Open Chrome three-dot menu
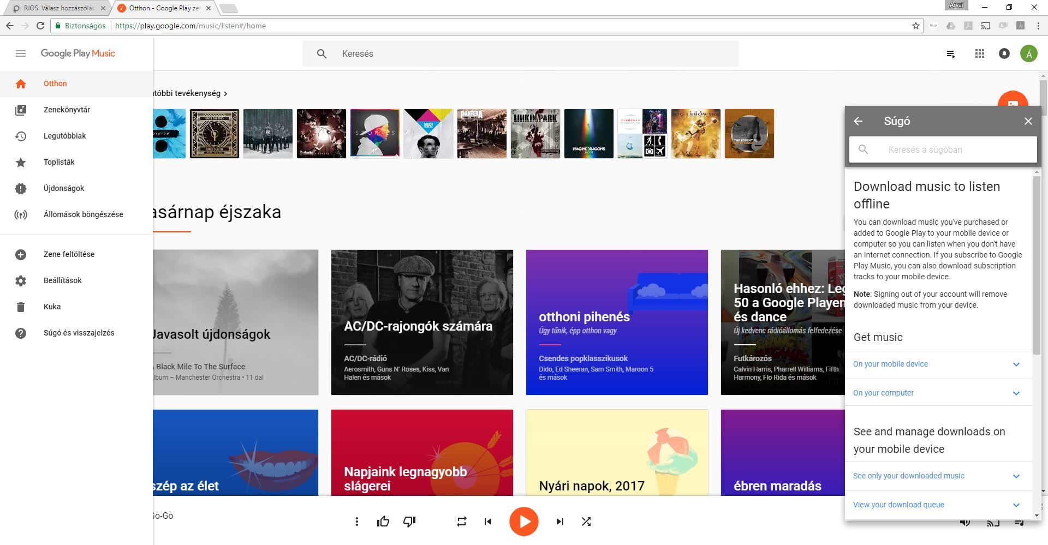This screenshot has height=545, width=1048. pyautogui.click(x=1038, y=26)
